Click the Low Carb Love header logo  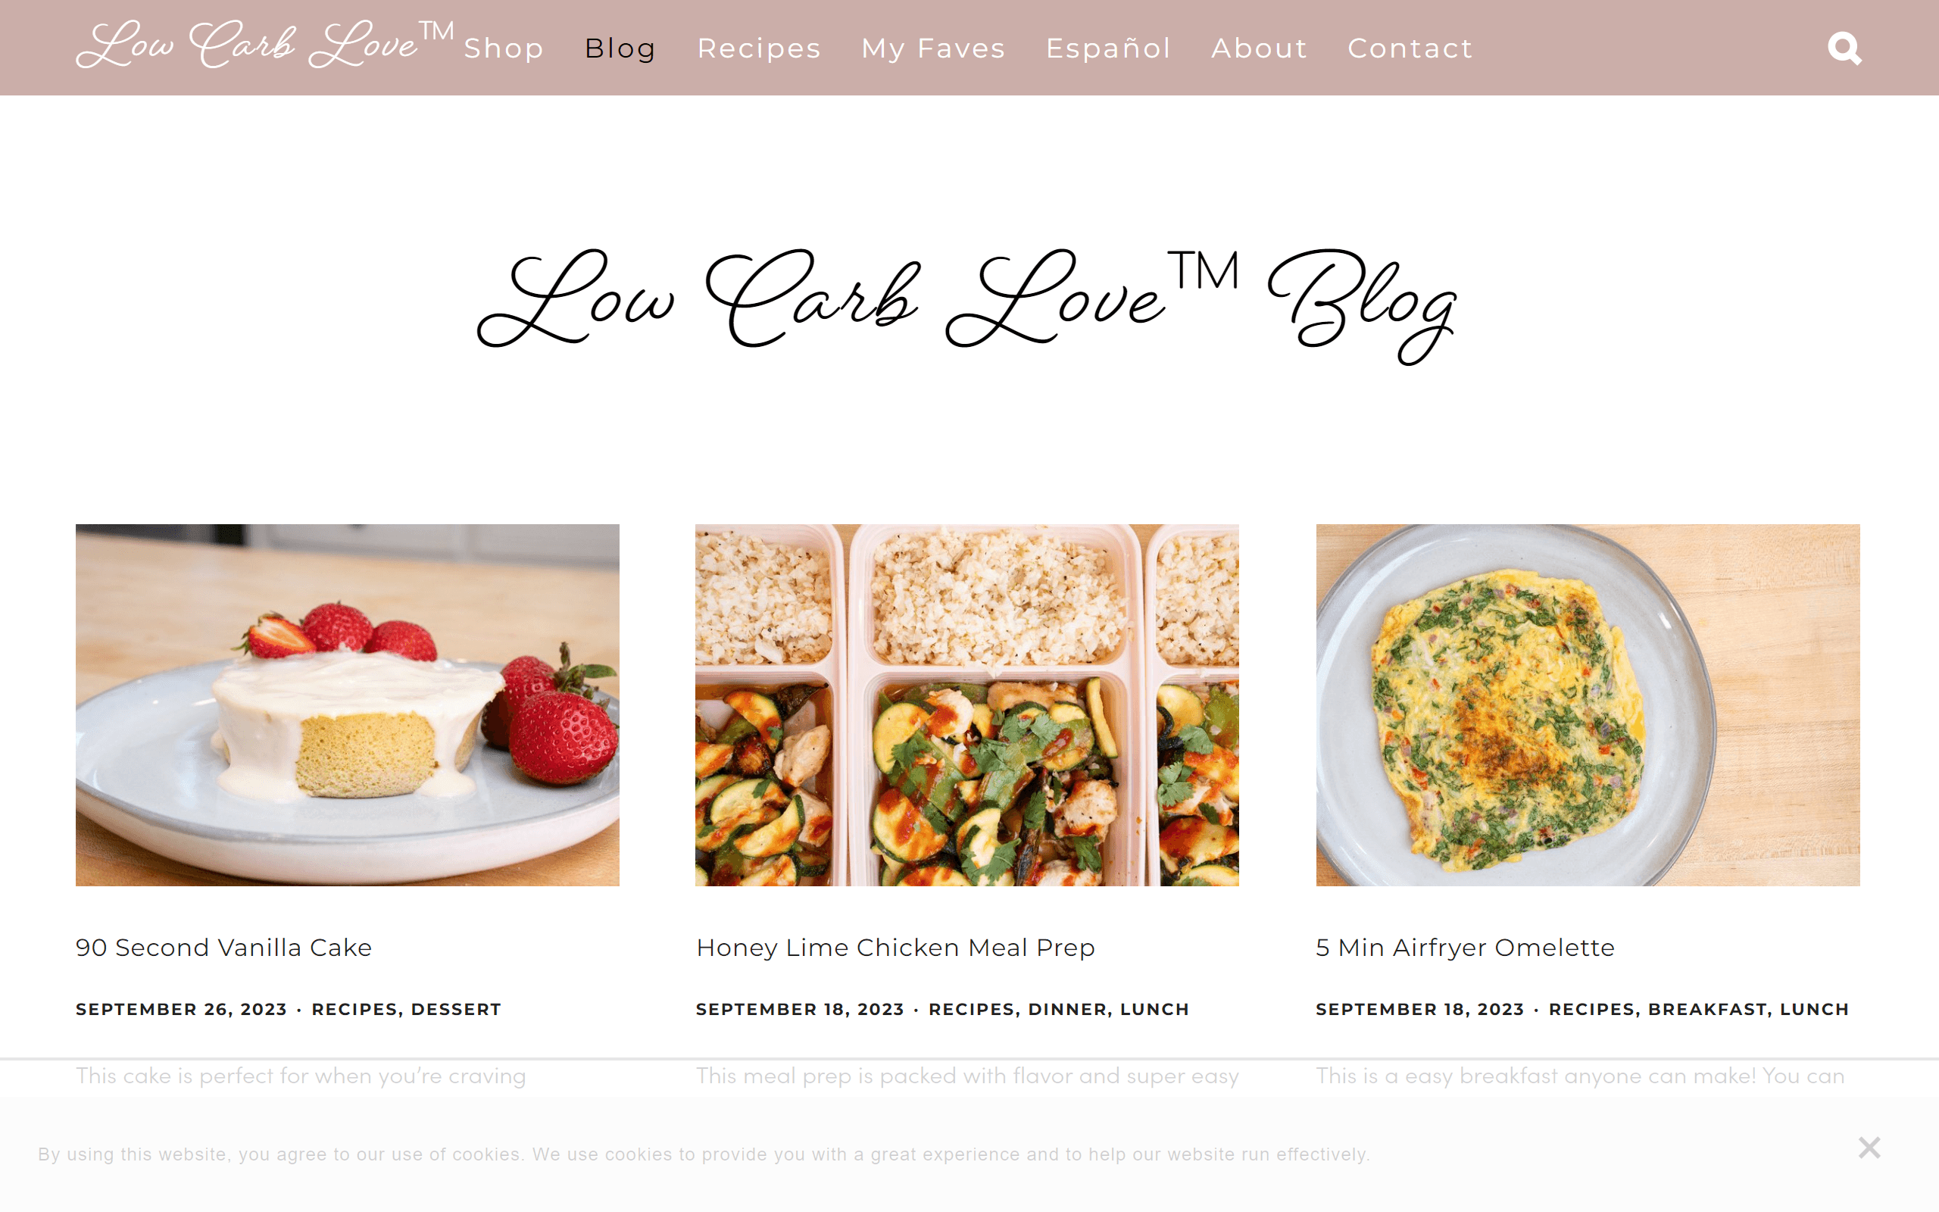(265, 45)
